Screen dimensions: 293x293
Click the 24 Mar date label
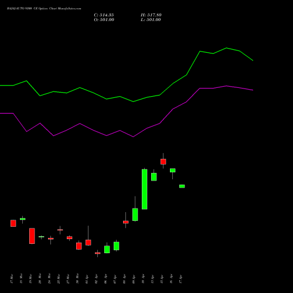point(49,278)
